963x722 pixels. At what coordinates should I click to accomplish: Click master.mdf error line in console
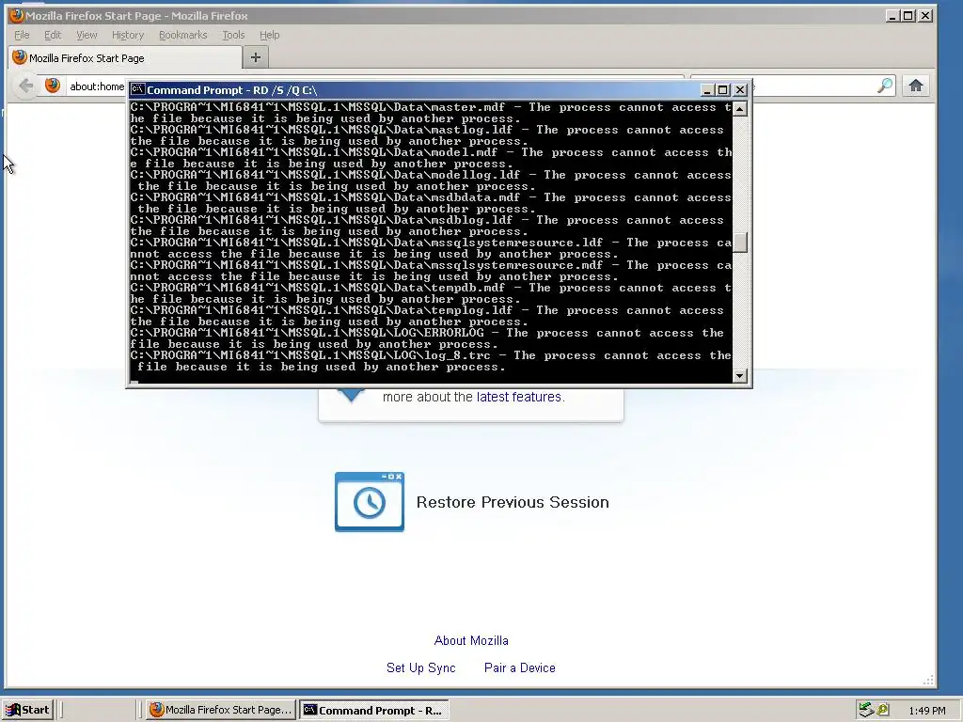[431, 113]
